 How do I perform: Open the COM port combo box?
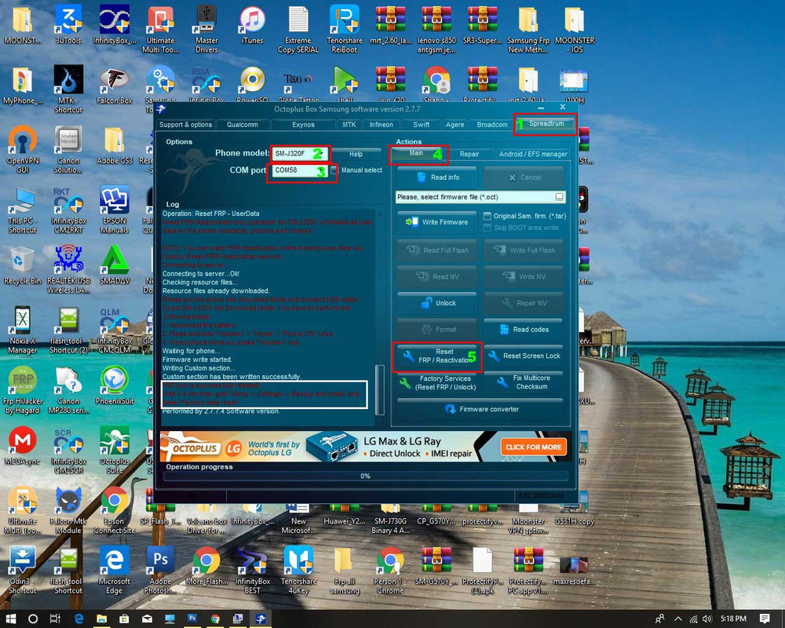[x=299, y=170]
